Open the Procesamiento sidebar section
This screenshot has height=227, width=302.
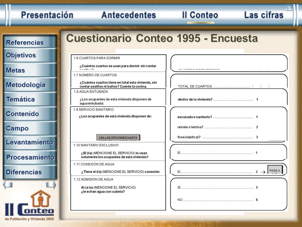click(30, 157)
